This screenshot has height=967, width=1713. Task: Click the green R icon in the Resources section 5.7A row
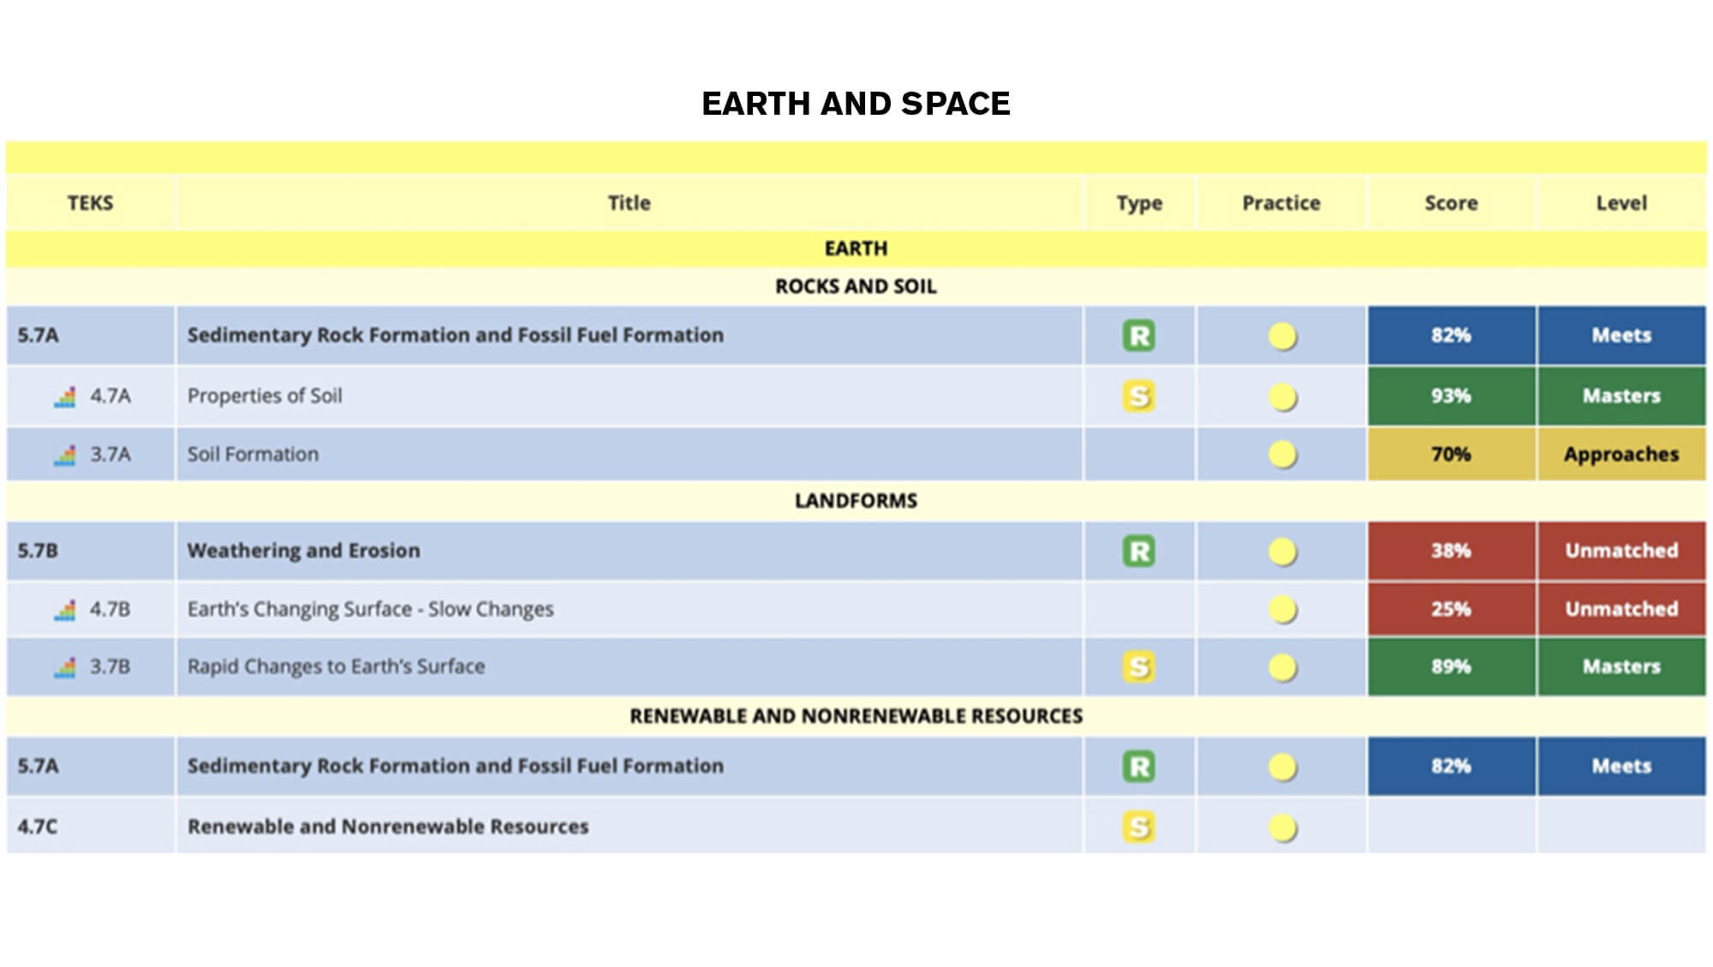1138,767
